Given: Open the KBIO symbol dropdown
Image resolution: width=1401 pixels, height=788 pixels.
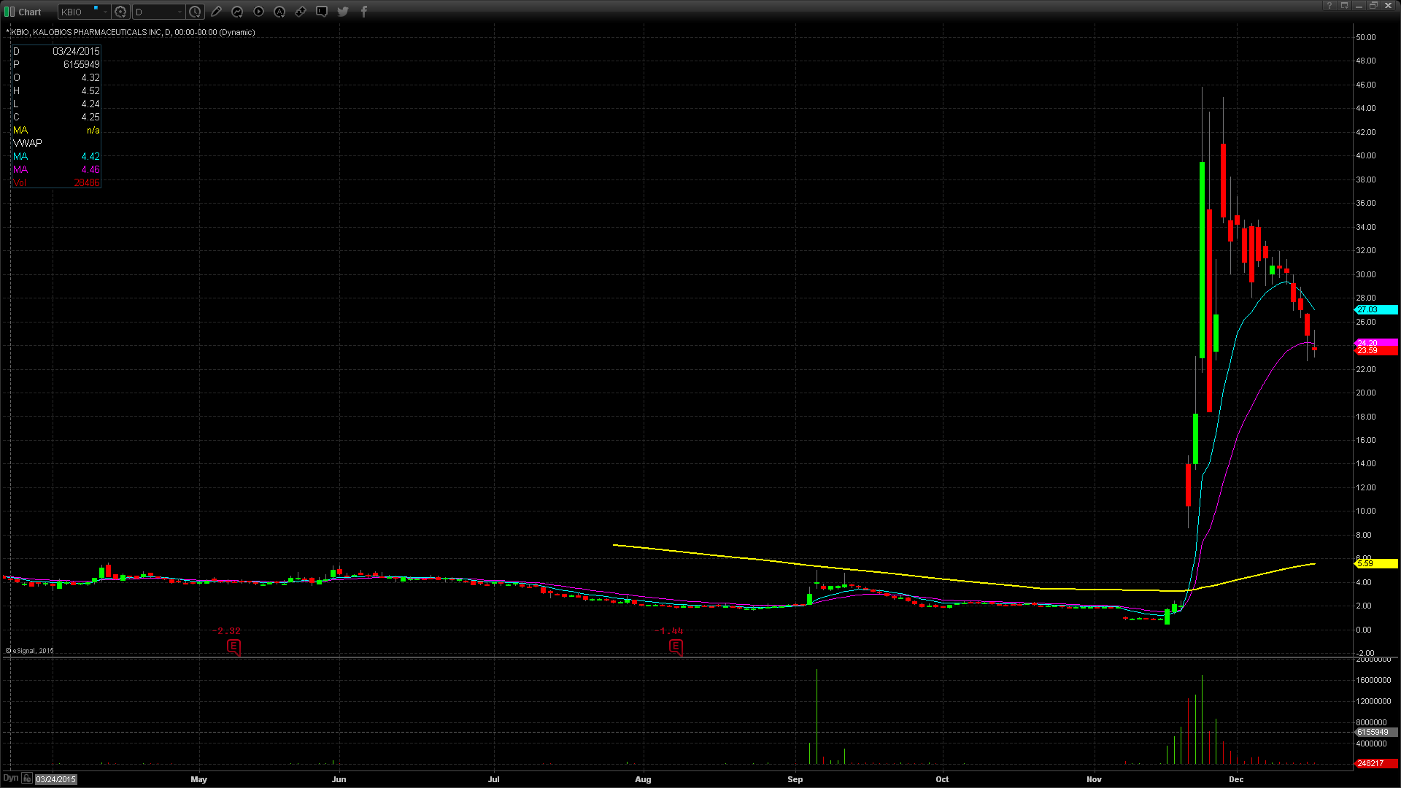Looking at the screenshot, I should point(105,12).
